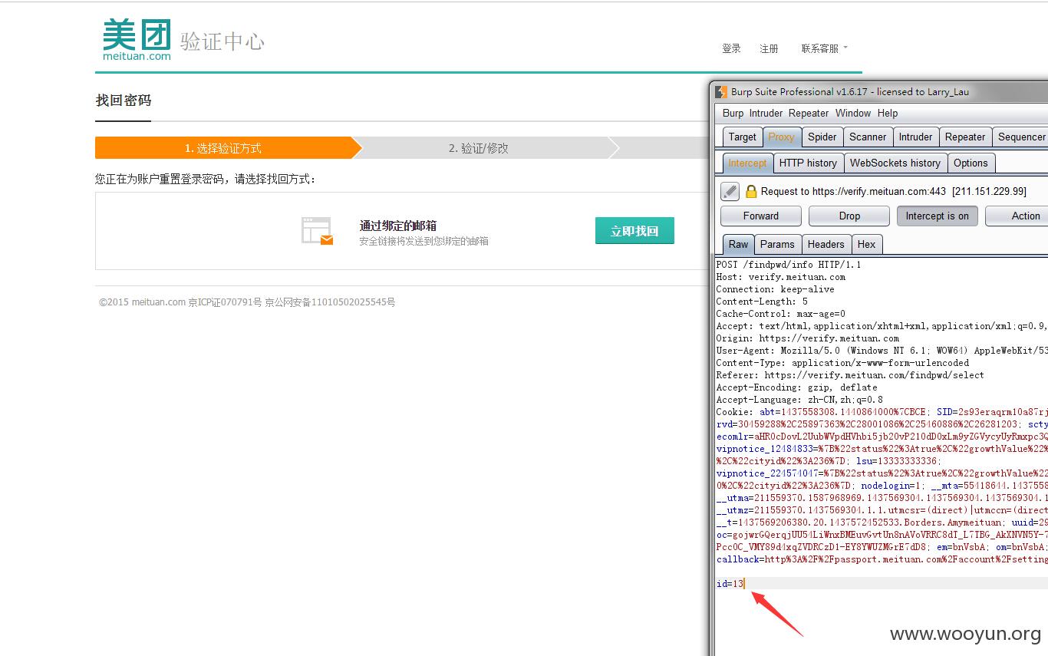The image size is (1048, 656).
Task: Toggle the Intercept is on button
Action: coord(937,216)
